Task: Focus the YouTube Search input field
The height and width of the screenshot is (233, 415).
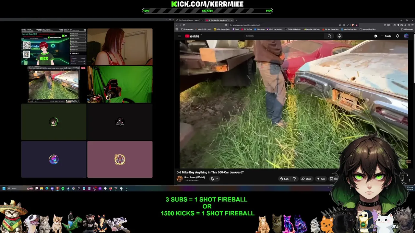Action: click(x=285, y=36)
